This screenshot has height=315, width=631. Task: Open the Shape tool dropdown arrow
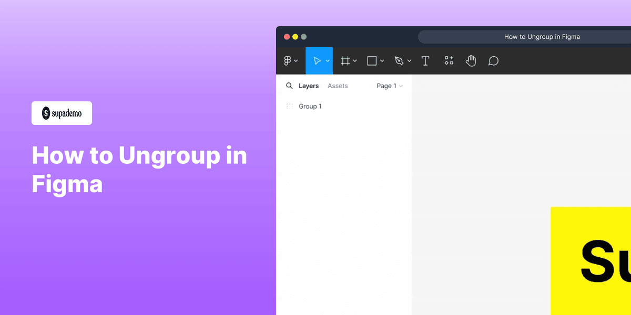pos(382,60)
